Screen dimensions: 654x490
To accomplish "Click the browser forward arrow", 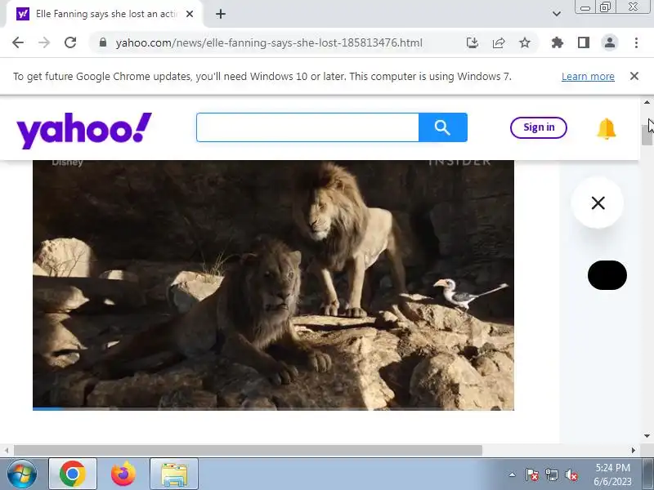I will tap(44, 42).
